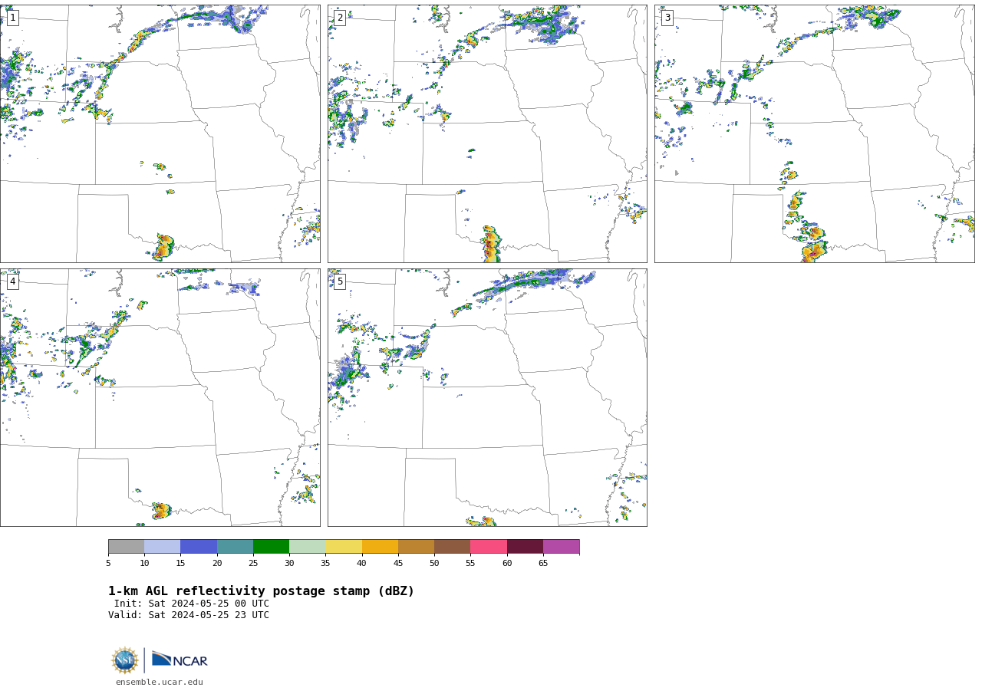The width and height of the screenshot is (982, 691).
Task: Click the orange 40-45 dBZ swatch
Action: tap(380, 547)
